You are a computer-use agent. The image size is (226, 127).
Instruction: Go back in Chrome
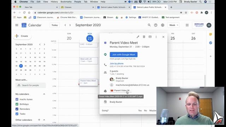click(x=14, y=13)
